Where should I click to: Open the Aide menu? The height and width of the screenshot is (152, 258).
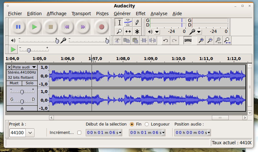click(177, 14)
